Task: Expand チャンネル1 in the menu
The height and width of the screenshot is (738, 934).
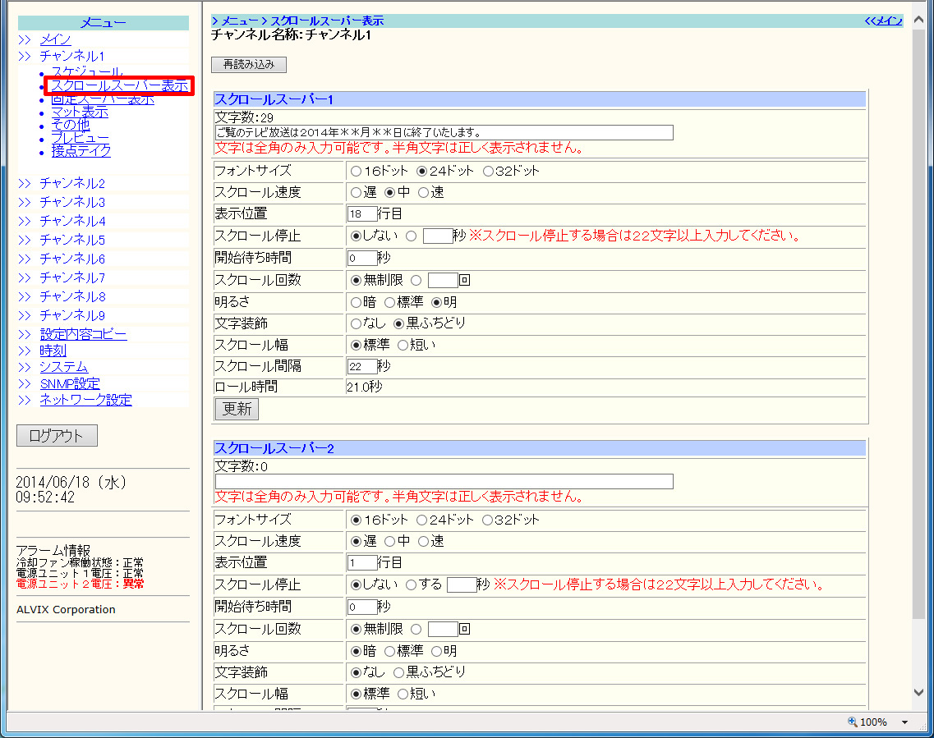Action: tap(72, 57)
